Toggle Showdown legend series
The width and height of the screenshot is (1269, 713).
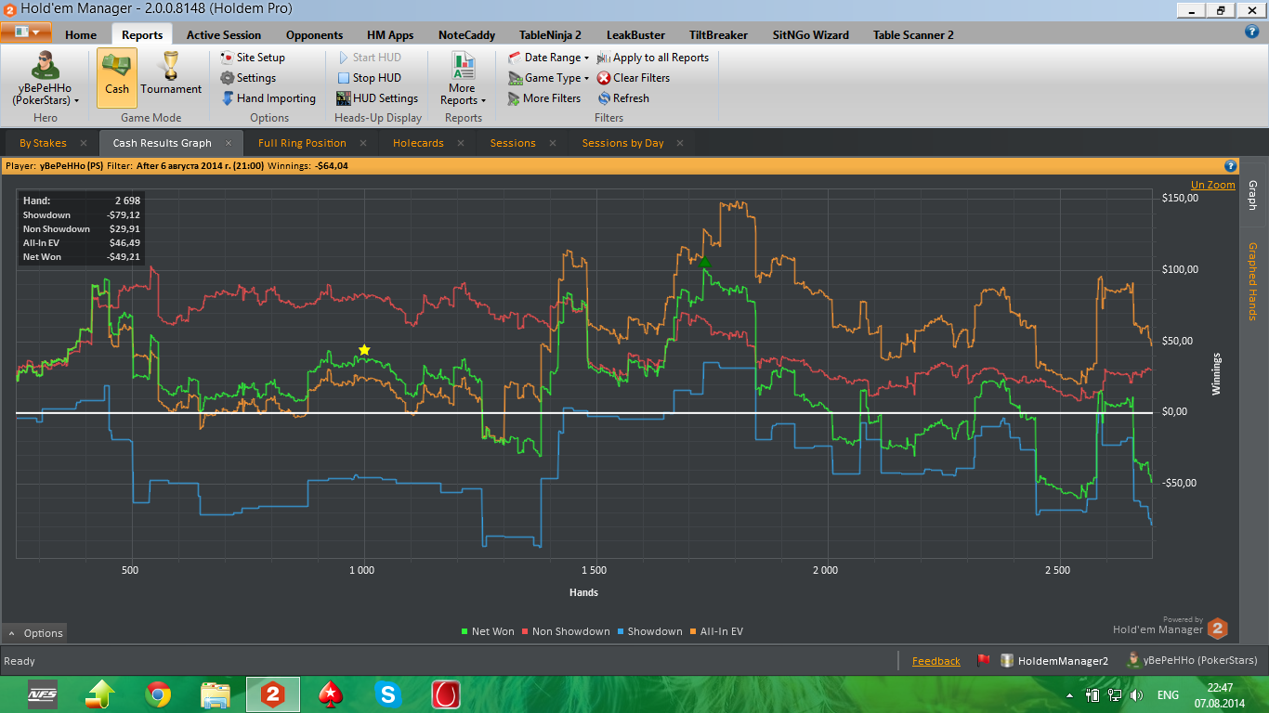[649, 631]
